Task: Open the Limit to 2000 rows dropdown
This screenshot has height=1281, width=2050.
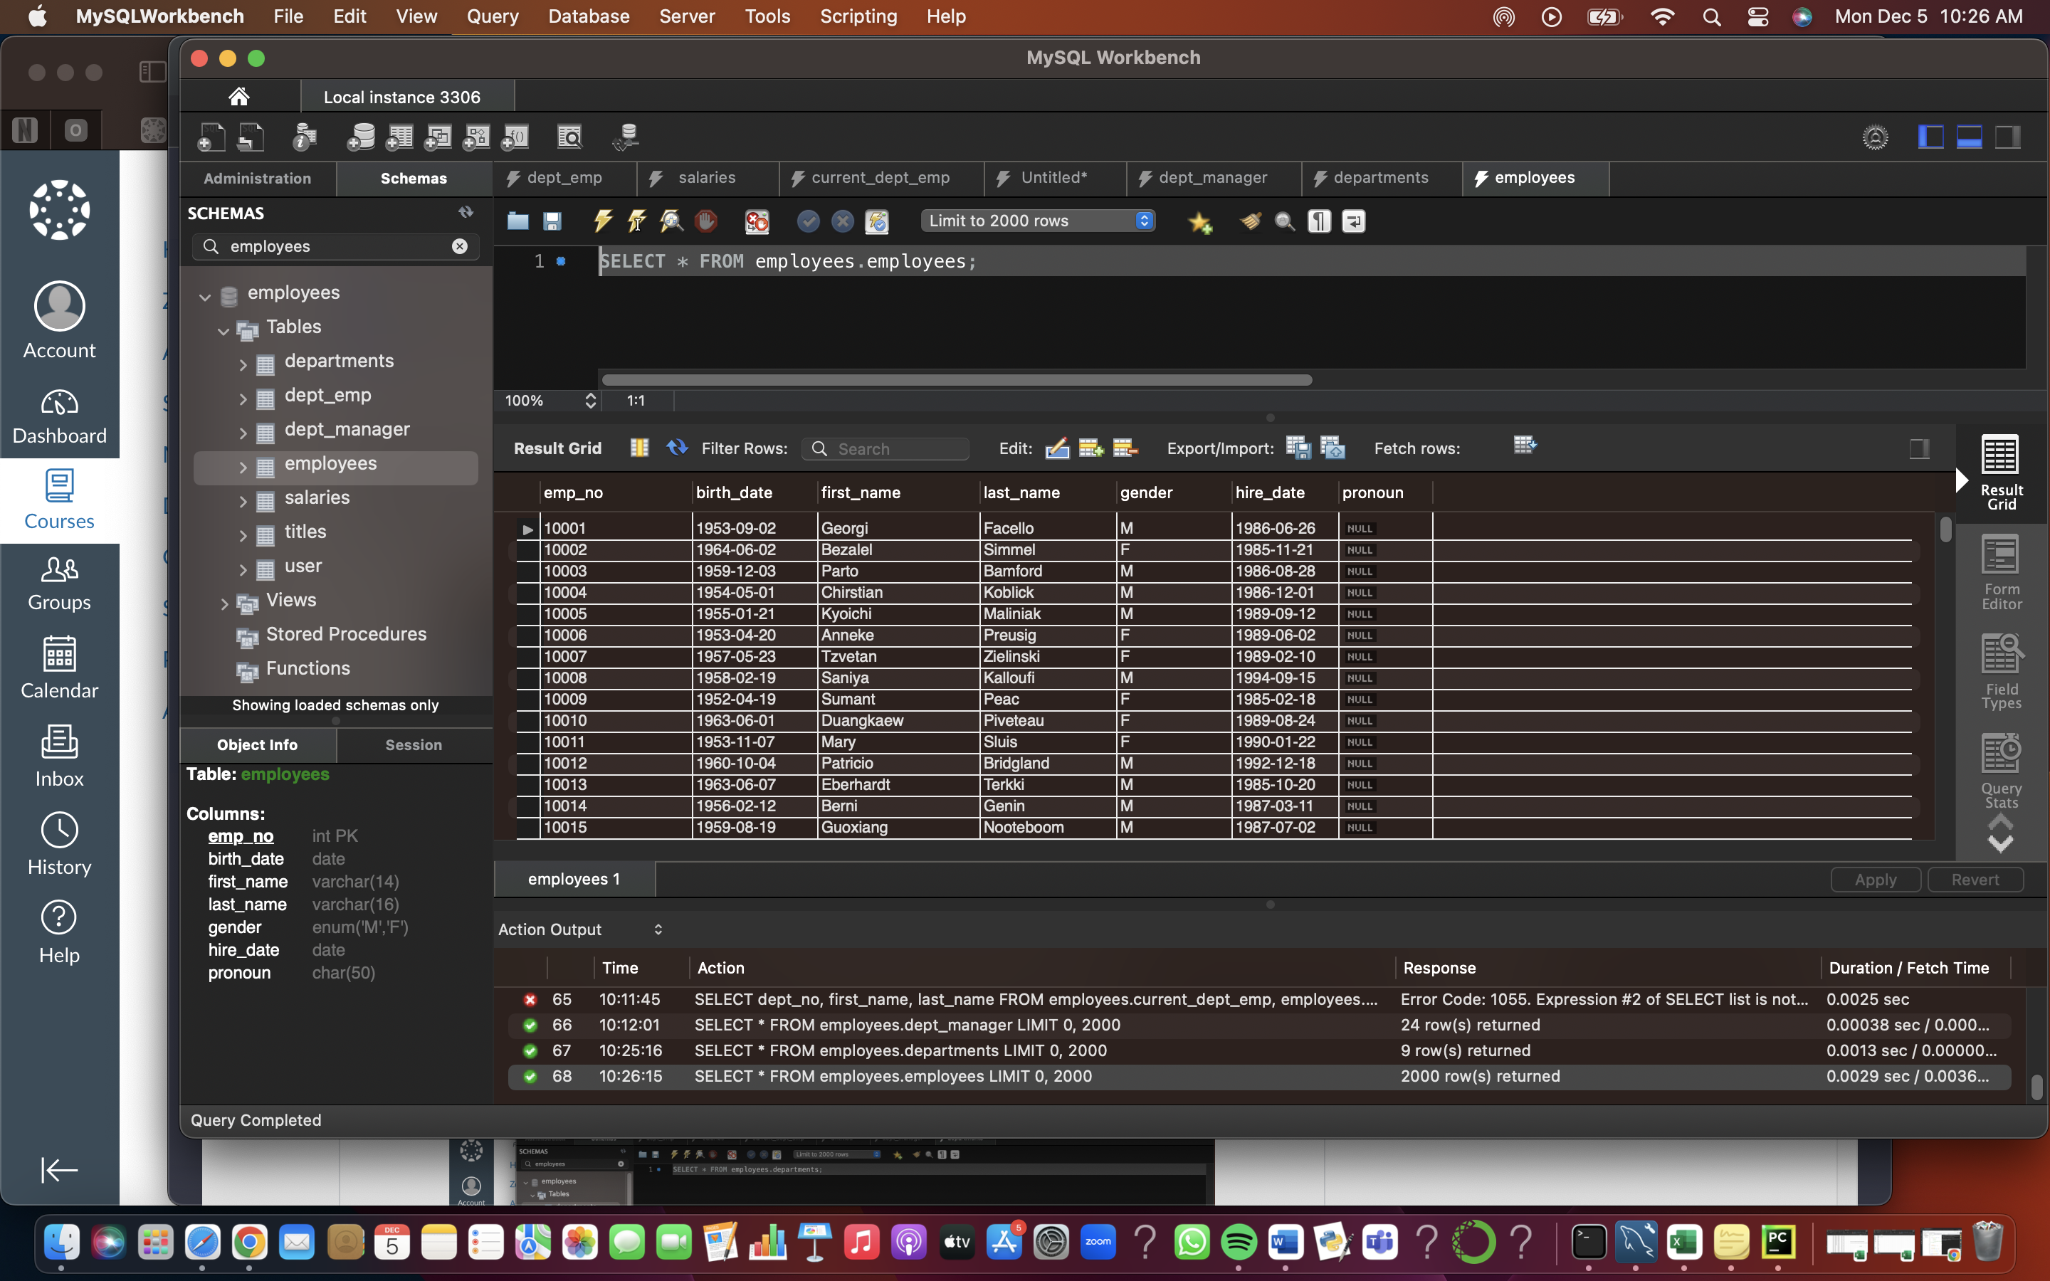Action: [x=1039, y=221]
